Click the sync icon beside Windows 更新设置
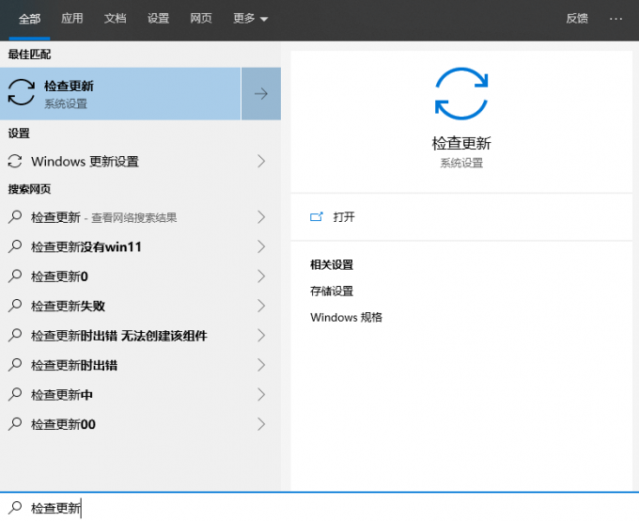 point(15,162)
